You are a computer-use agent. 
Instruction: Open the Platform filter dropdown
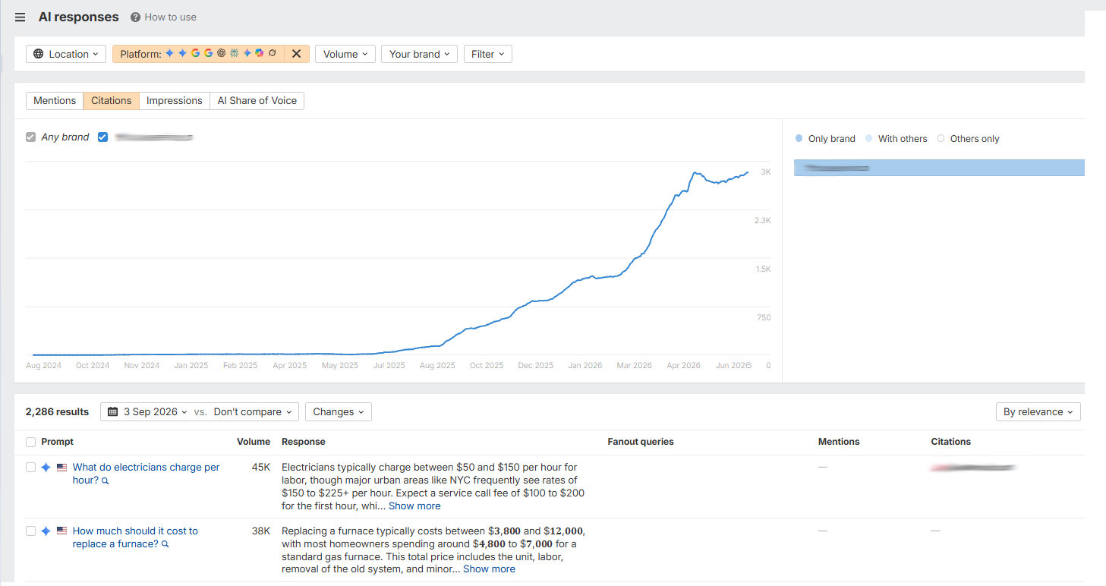click(x=199, y=54)
